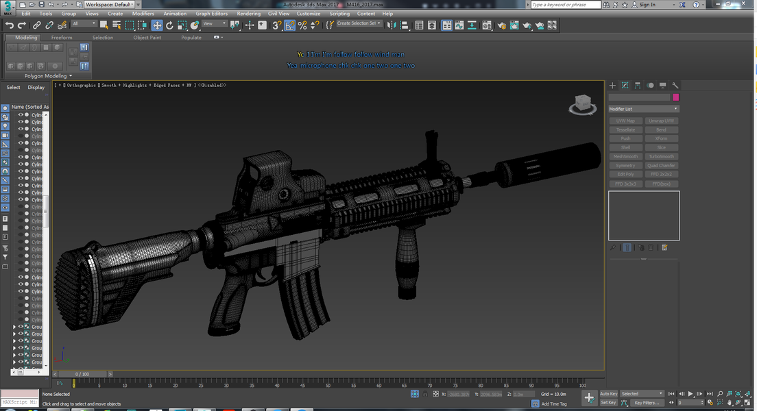This screenshot has width=757, height=411.
Task: Activate the Select and Rotate tool
Action: 169,25
